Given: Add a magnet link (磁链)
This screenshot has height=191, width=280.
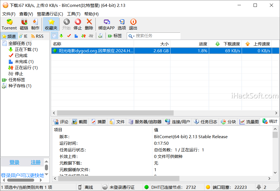Looking at the screenshot, I should (x=24, y=24).
